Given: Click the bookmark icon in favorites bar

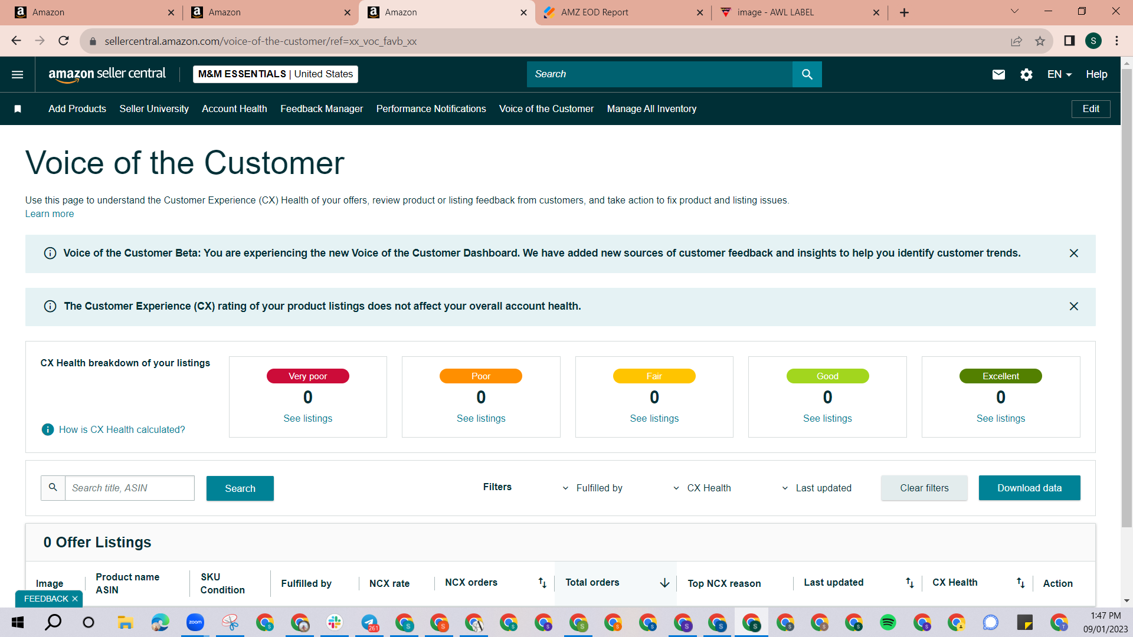Looking at the screenshot, I should pyautogui.click(x=18, y=109).
